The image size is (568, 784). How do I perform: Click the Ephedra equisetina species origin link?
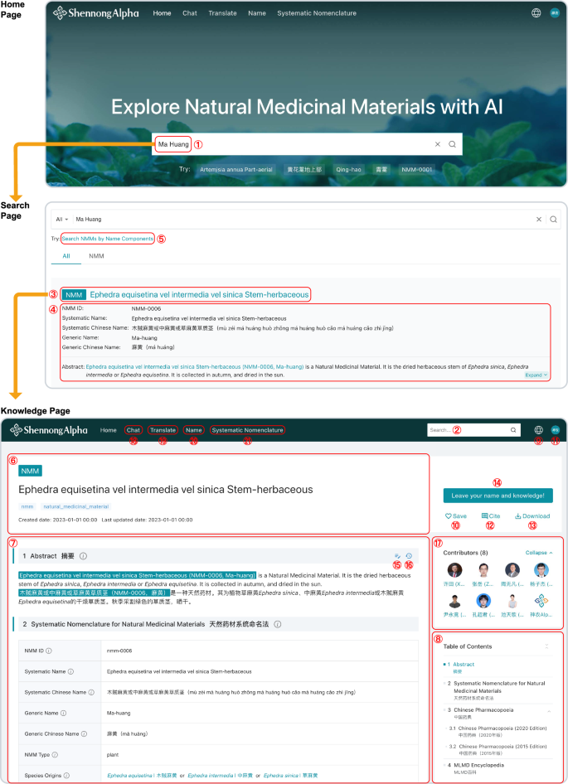coord(142,776)
